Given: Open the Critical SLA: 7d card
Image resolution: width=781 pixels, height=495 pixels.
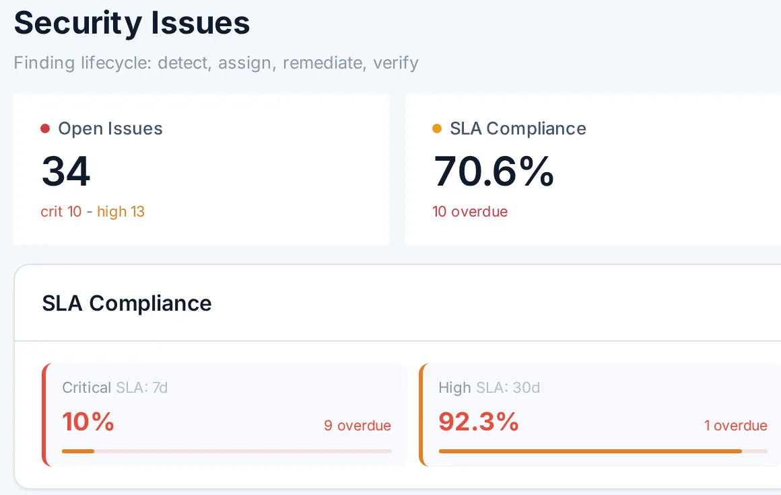Looking at the screenshot, I should [225, 415].
